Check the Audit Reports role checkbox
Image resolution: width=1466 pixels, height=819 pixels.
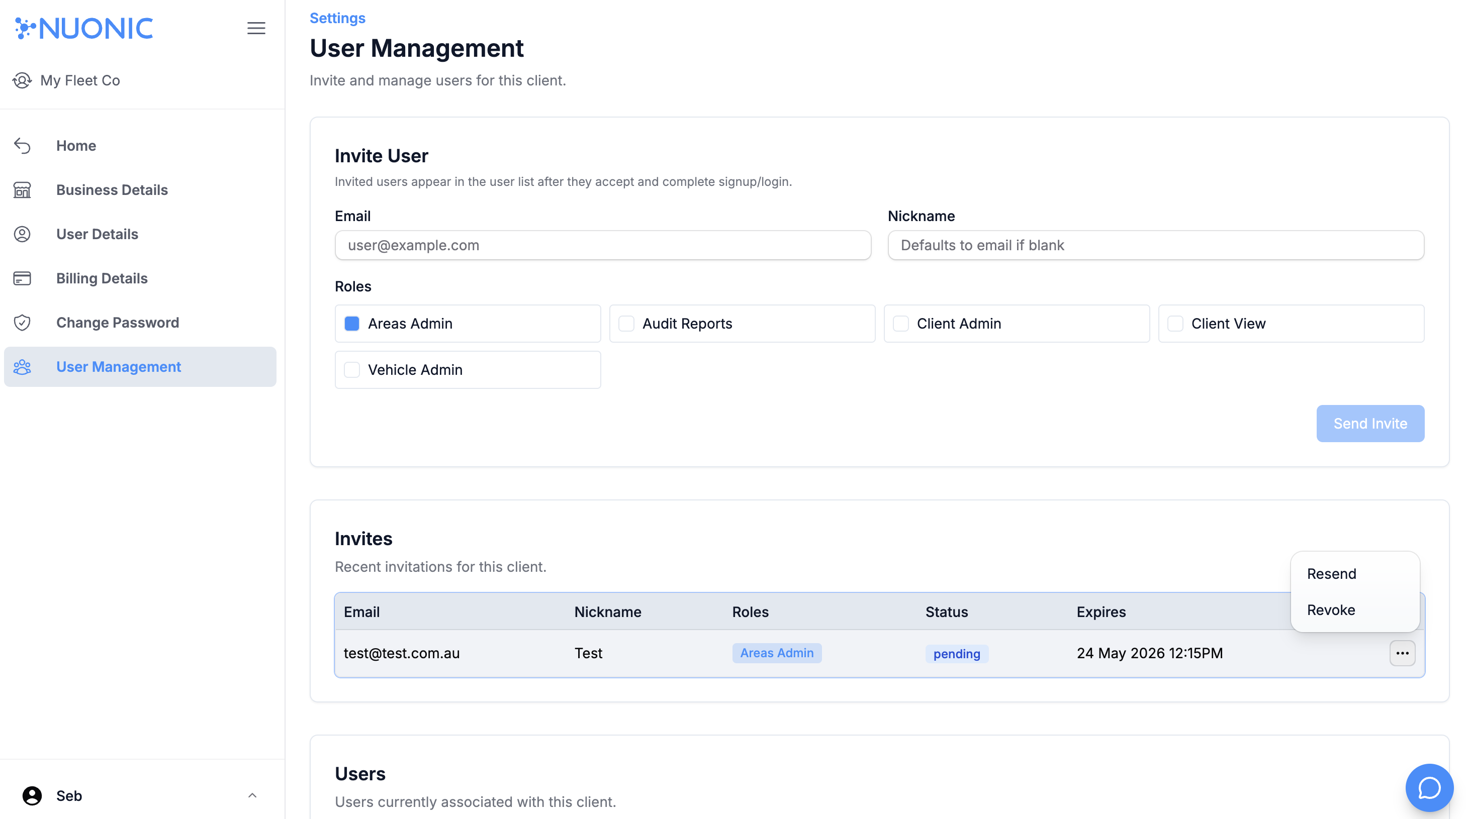click(626, 324)
